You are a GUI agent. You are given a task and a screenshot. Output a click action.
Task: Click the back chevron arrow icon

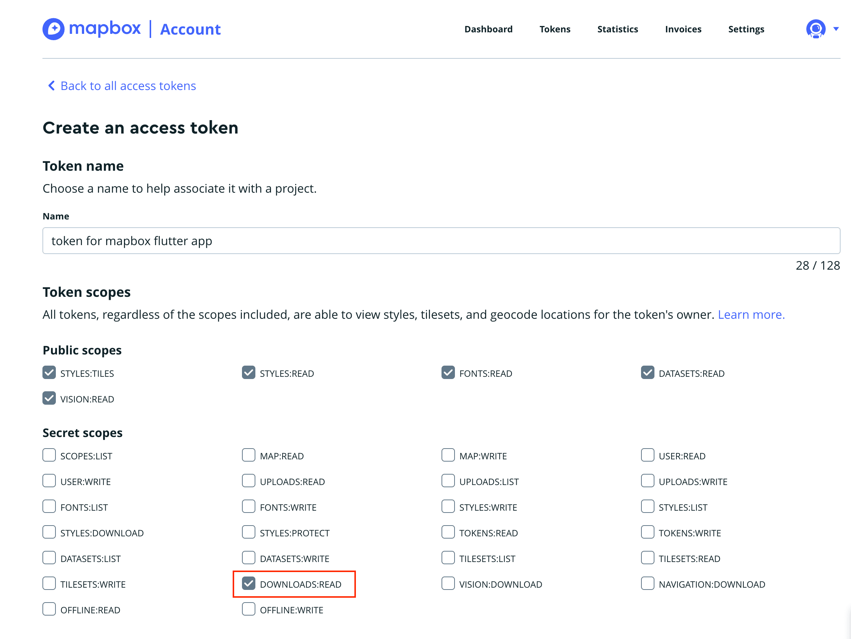tap(51, 85)
